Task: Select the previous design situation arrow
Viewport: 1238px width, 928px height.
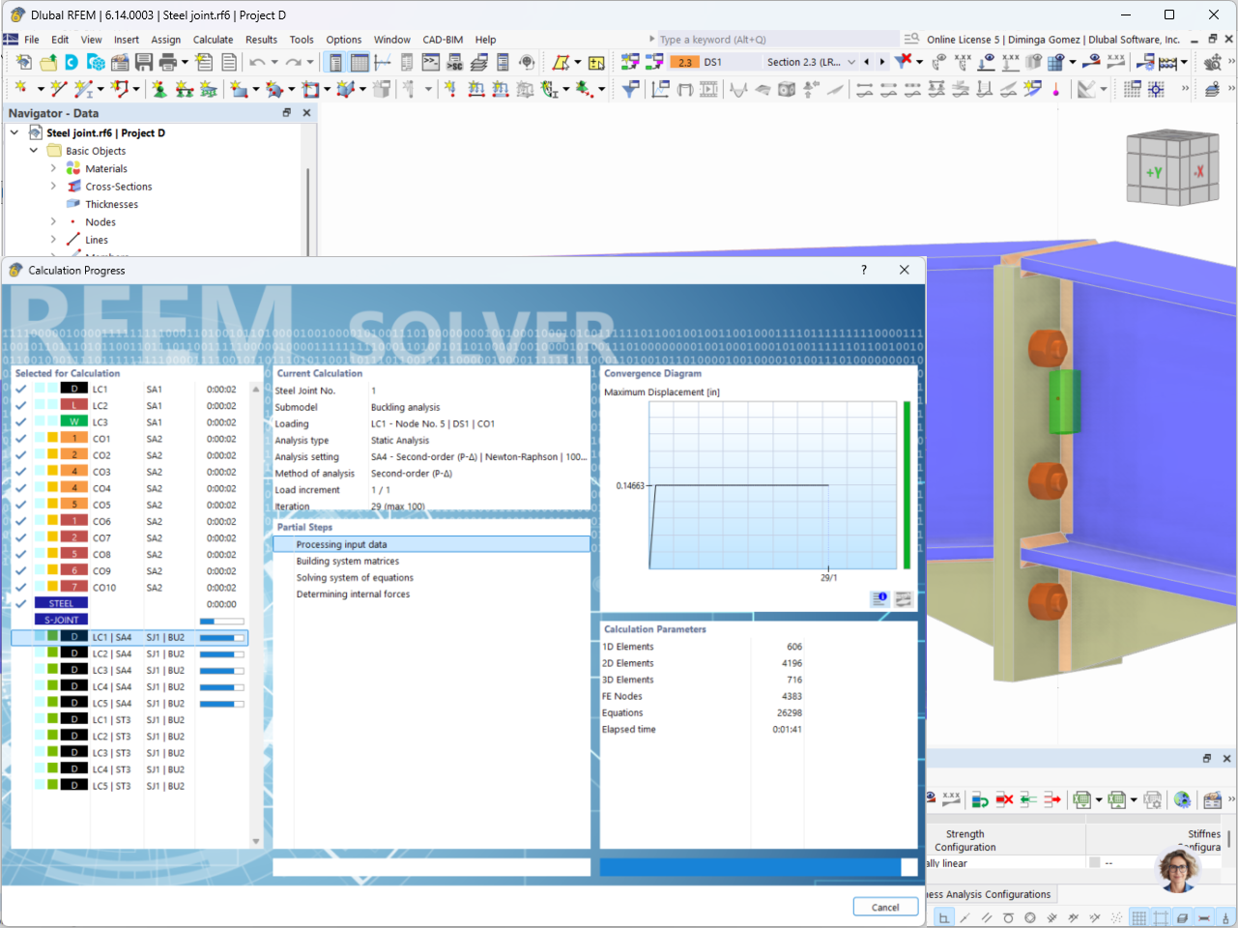Action: (866, 62)
